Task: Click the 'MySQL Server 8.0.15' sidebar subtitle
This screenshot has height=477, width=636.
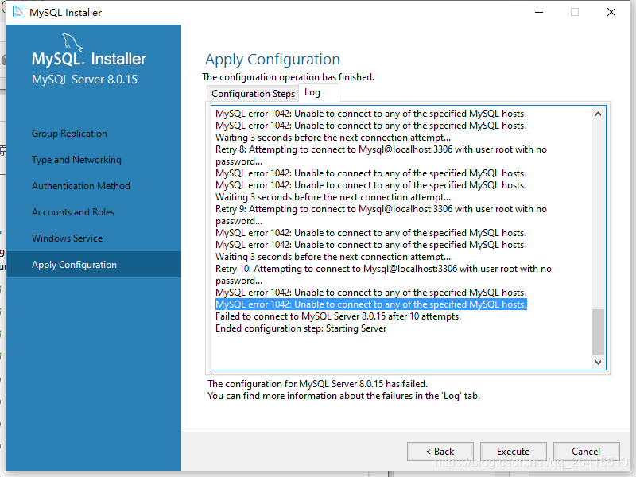Action: 84,79
